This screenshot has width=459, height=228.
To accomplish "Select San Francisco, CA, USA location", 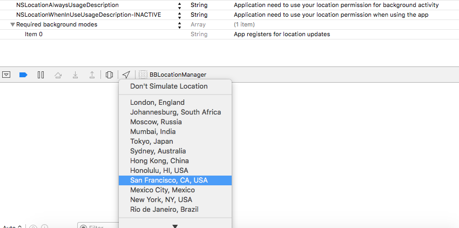I will coord(168,180).
